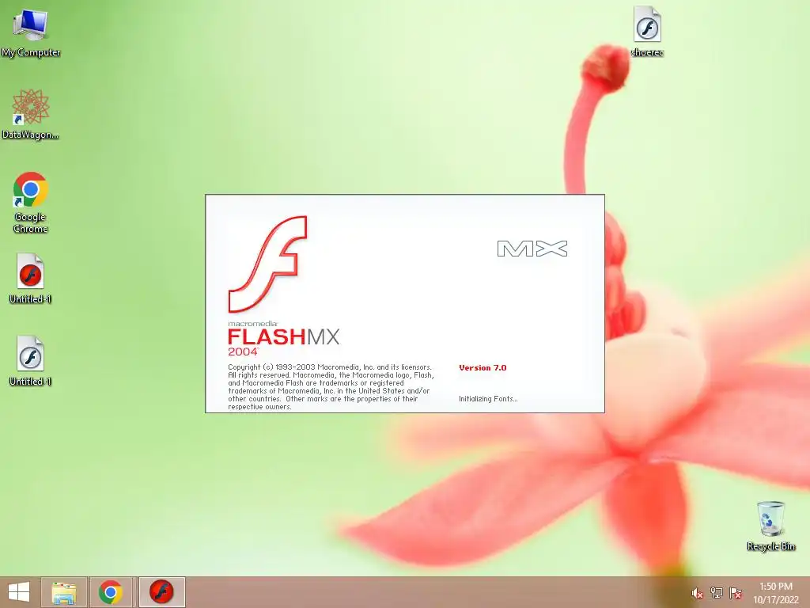Viewport: 810px width, 608px height.
Task: Open the Recycle Bin icon
Action: (x=770, y=526)
